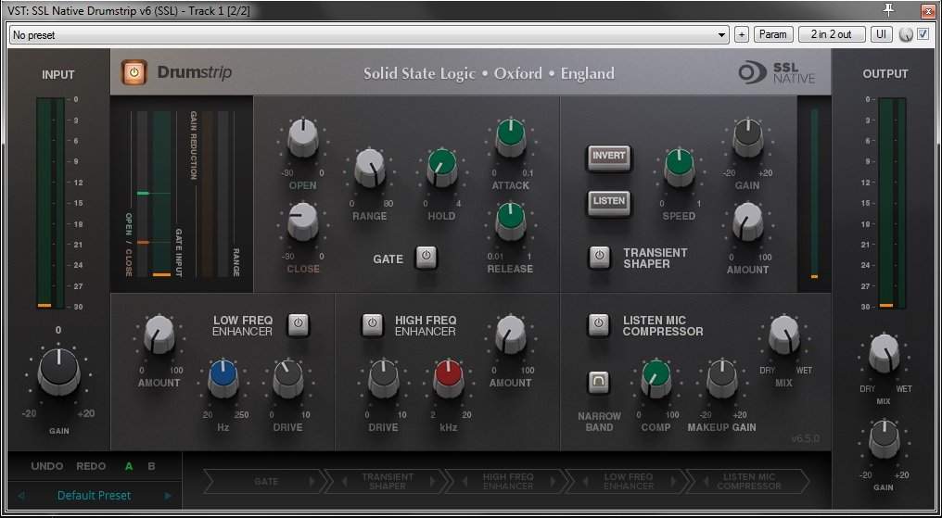
Task: Toggle the Invert button
Action: coord(608,157)
